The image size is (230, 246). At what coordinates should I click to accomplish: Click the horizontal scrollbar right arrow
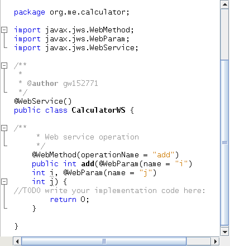point(215,242)
